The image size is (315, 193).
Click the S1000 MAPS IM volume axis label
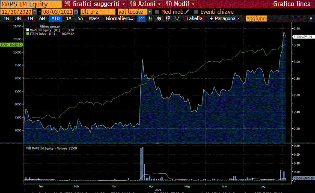303,178
